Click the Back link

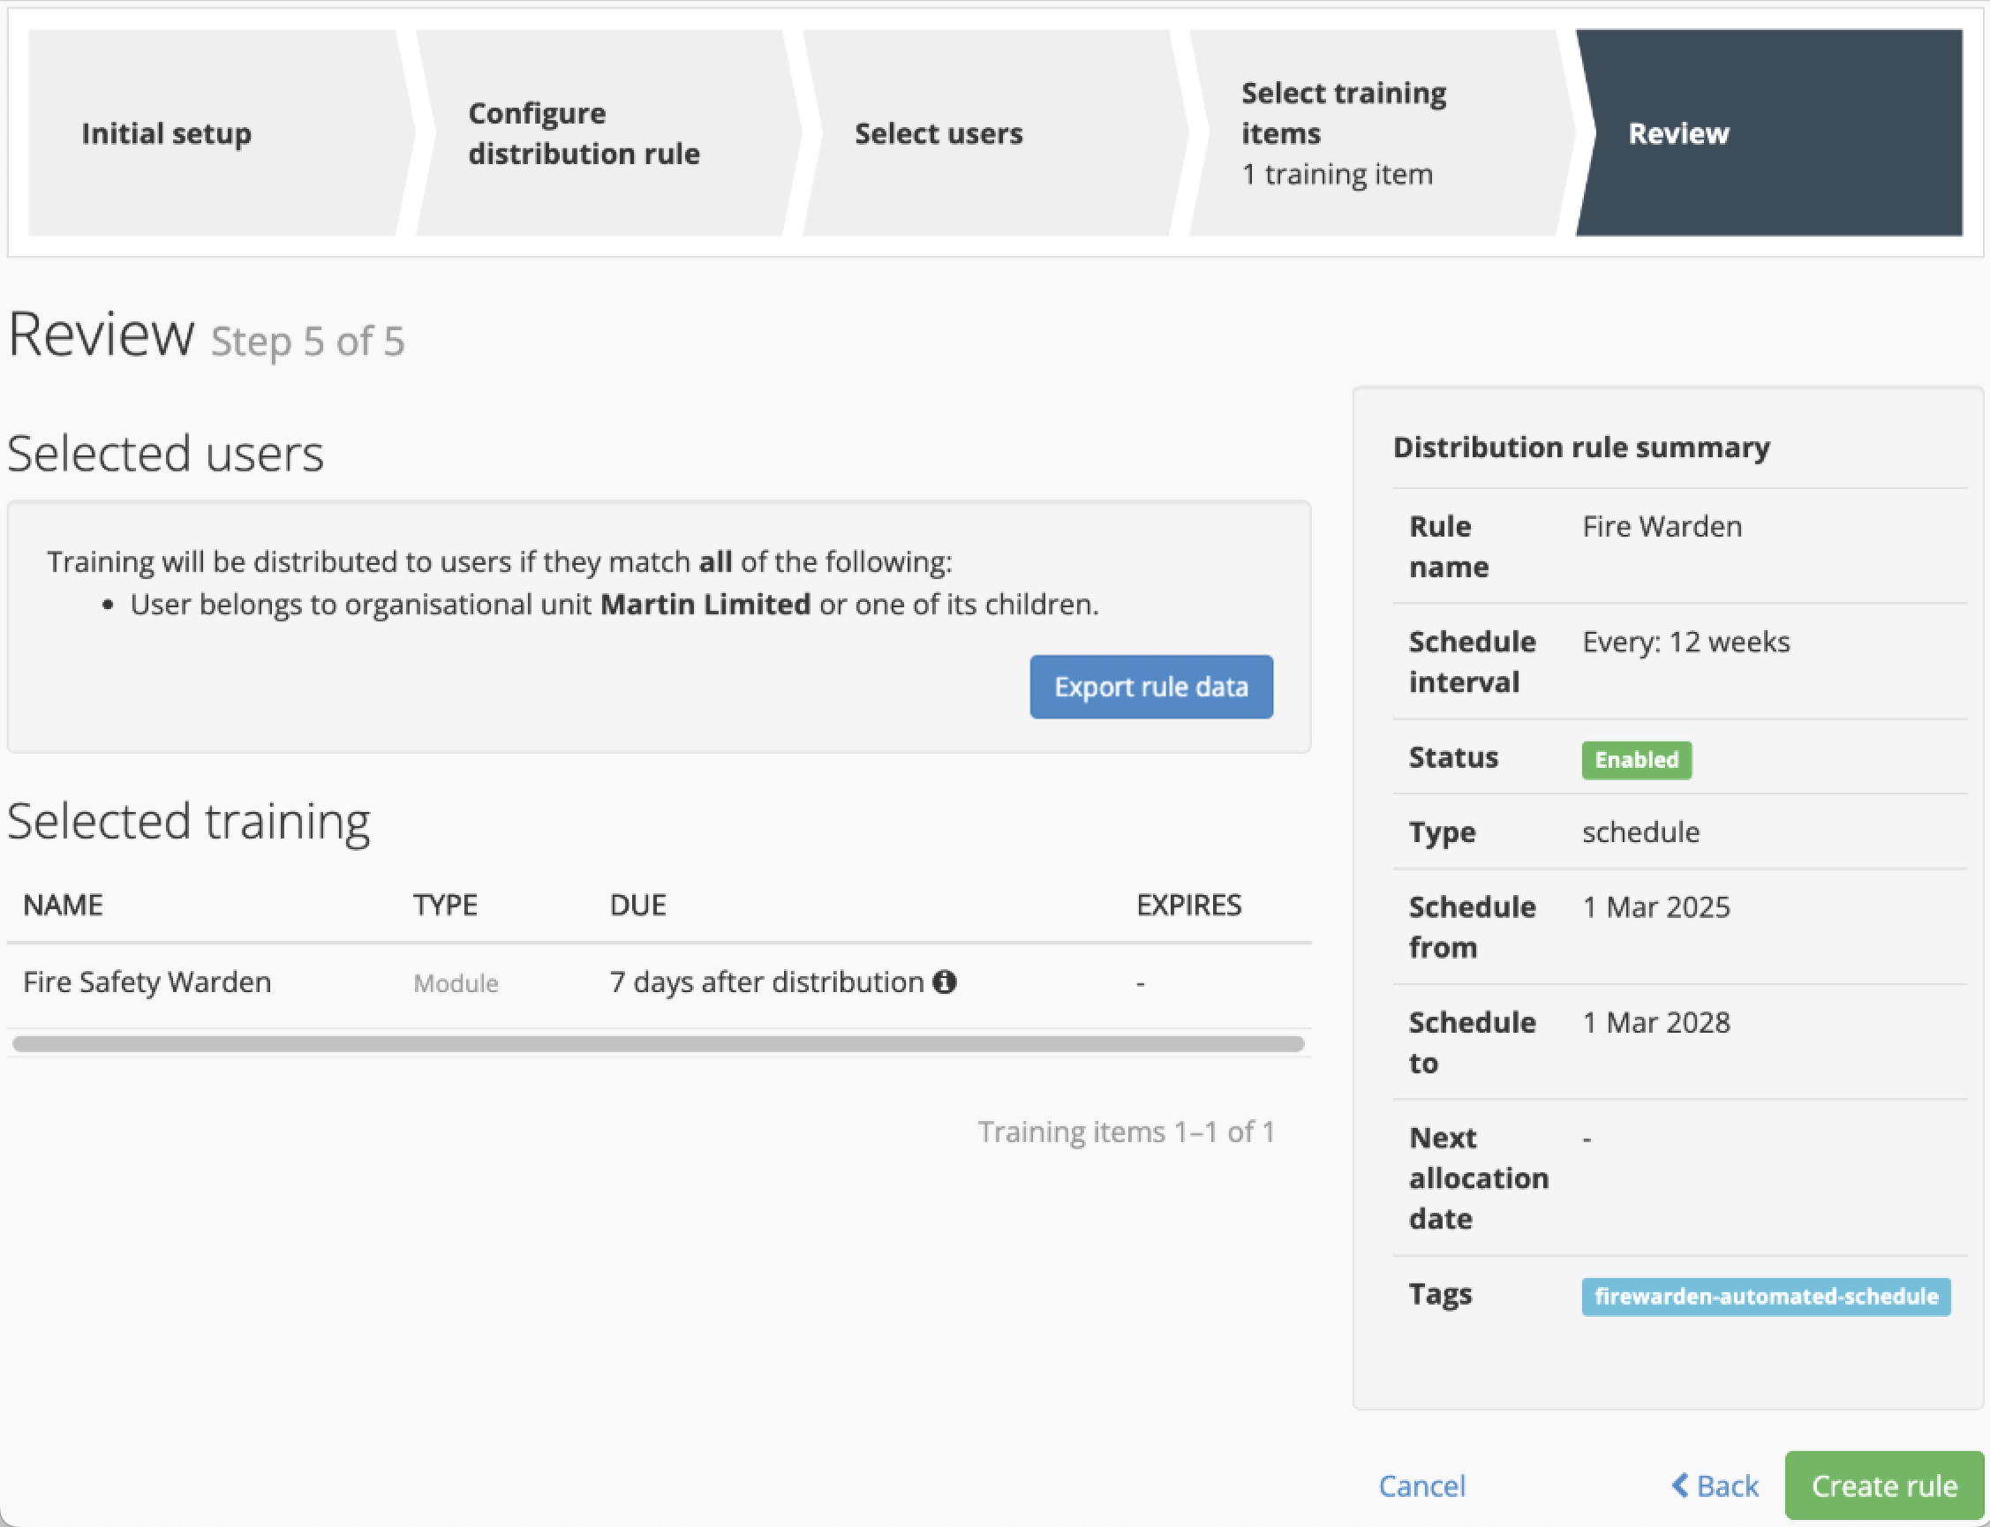[1726, 1486]
